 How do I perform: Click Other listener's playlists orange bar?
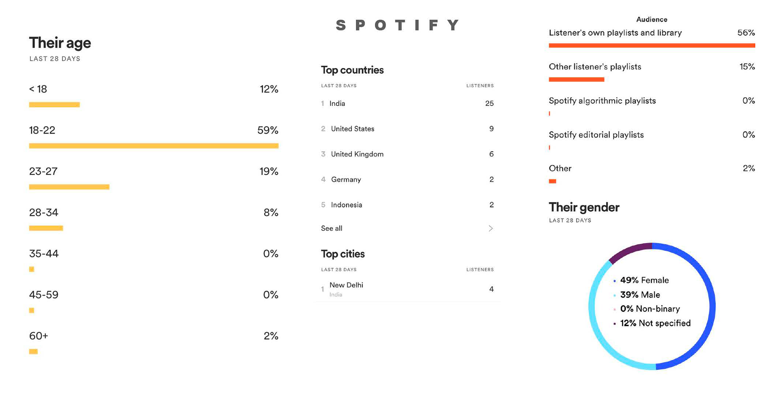coord(576,79)
